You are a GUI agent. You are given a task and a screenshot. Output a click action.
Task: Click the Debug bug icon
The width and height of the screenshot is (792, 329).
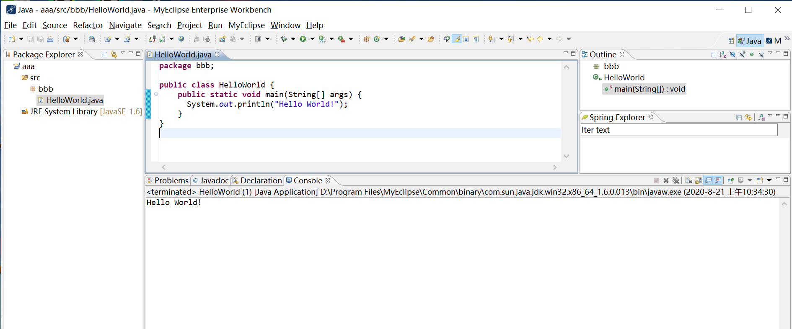point(284,39)
